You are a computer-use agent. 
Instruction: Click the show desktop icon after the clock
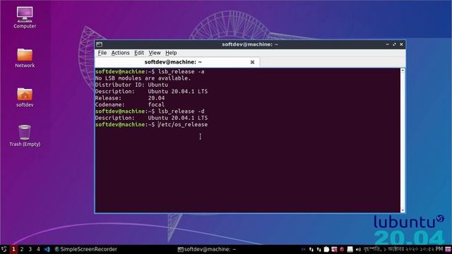(x=448, y=249)
